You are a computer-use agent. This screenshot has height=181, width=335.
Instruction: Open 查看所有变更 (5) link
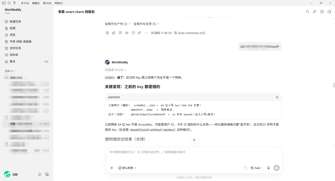[146, 24]
